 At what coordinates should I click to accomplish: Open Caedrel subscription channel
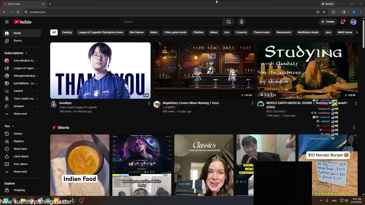coord(22,91)
